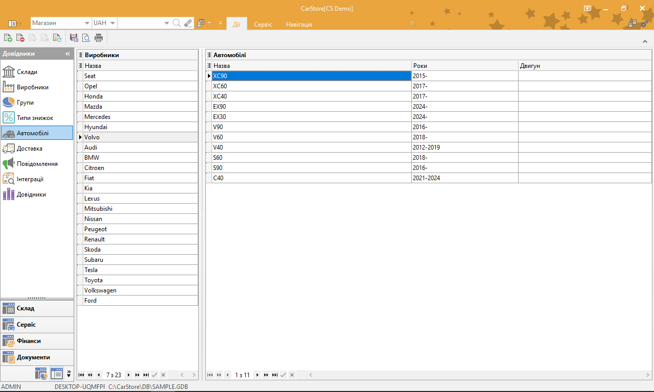Select the Повідомлення megaphone item

pyautogui.click(x=37, y=163)
